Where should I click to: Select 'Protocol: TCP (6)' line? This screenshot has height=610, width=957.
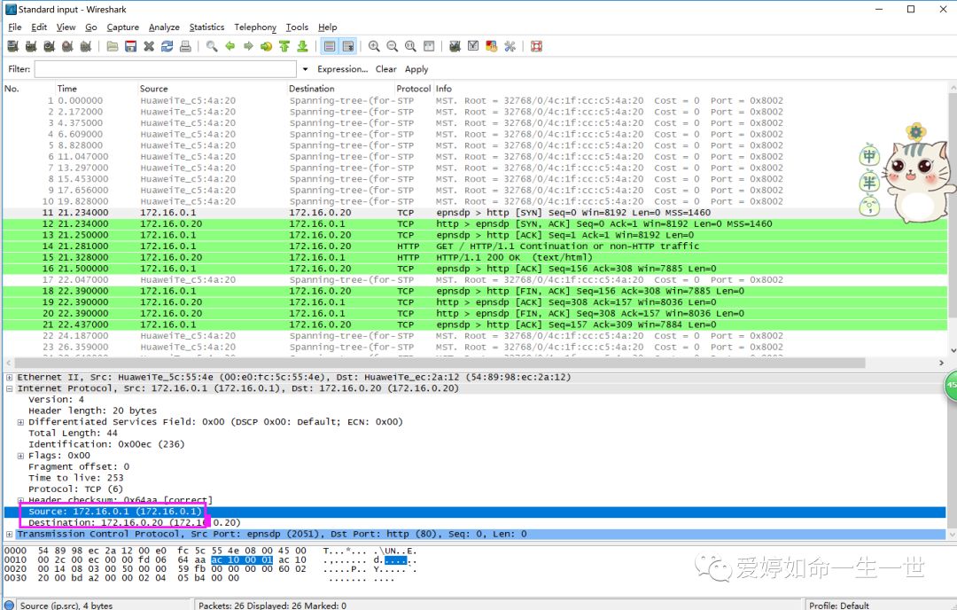pyautogui.click(x=75, y=489)
